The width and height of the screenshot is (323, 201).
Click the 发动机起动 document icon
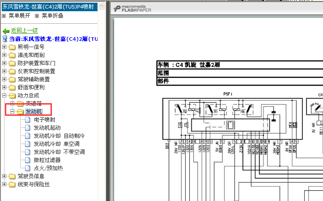pos(28,128)
